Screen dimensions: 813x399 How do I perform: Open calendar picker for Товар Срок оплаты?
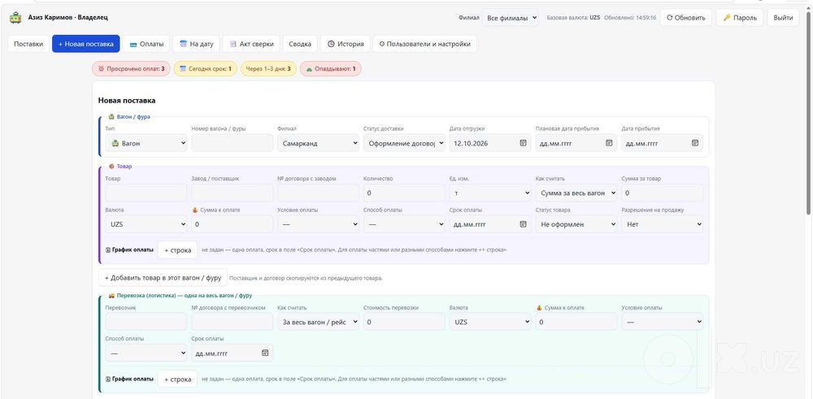pyautogui.click(x=523, y=224)
